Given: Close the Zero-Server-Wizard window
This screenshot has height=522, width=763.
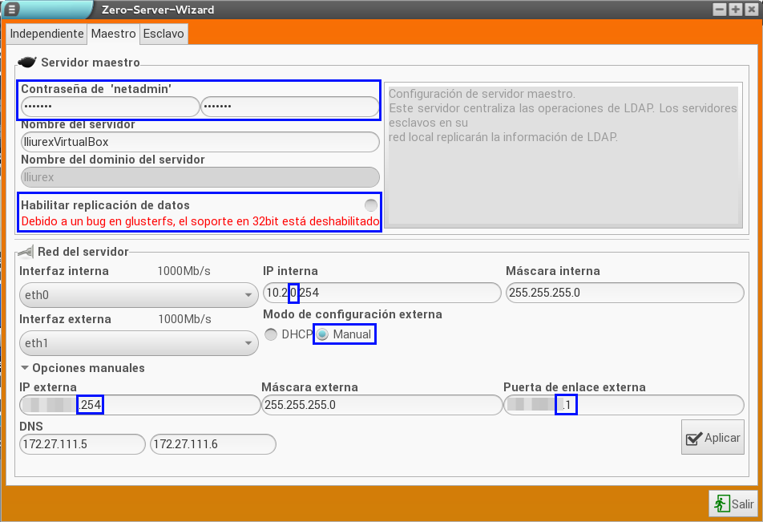Looking at the screenshot, I should (x=751, y=10).
